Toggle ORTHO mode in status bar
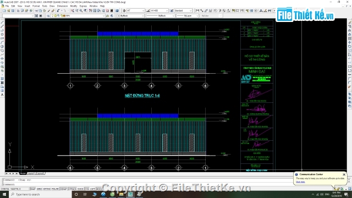This screenshot has width=352, height=198. coord(46,189)
